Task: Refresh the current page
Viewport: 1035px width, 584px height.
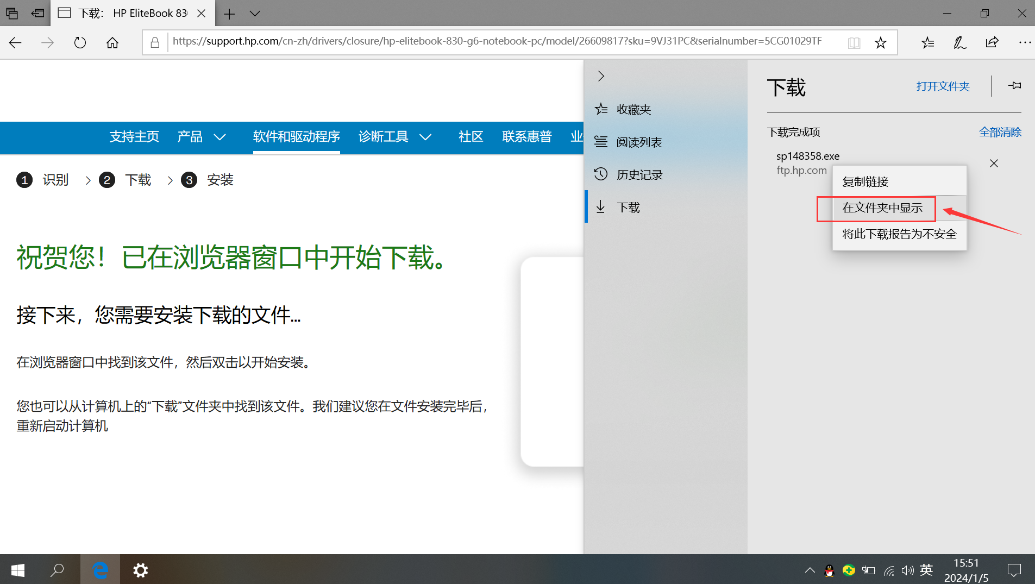Action: (x=80, y=42)
